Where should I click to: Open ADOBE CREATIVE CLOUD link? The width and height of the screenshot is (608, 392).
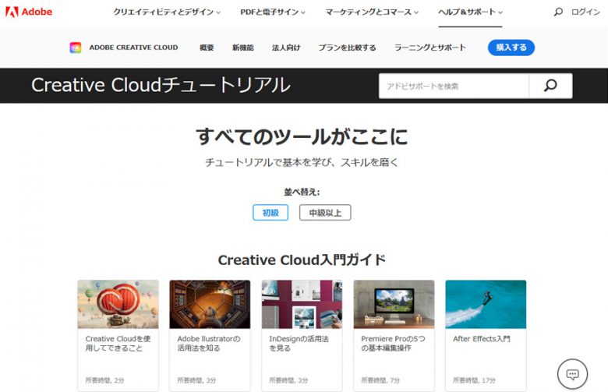point(133,48)
